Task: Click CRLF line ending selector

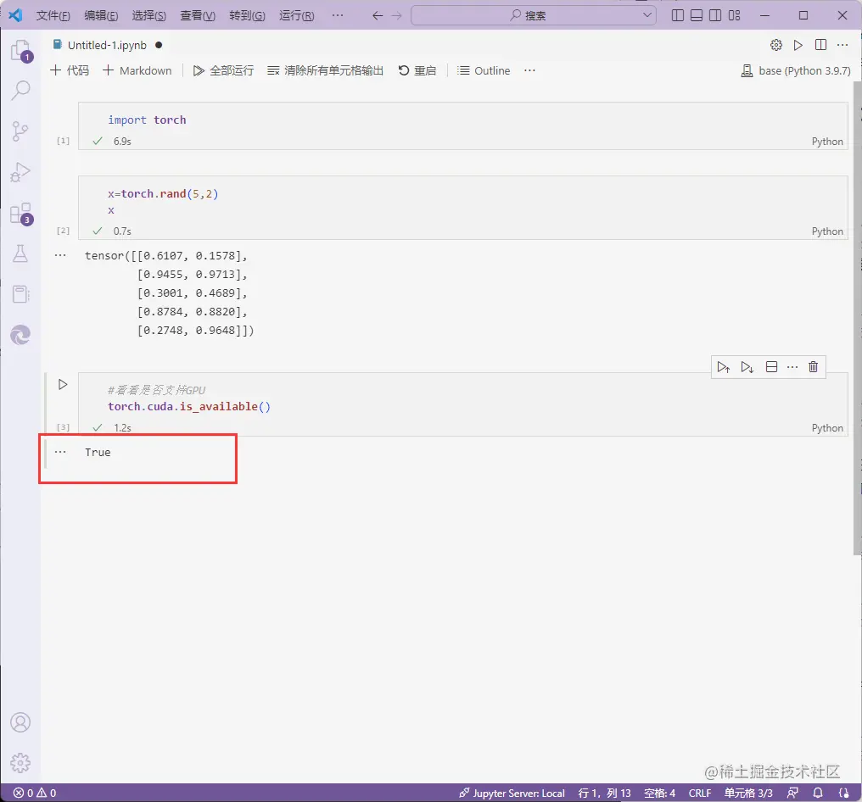Action: (x=700, y=793)
